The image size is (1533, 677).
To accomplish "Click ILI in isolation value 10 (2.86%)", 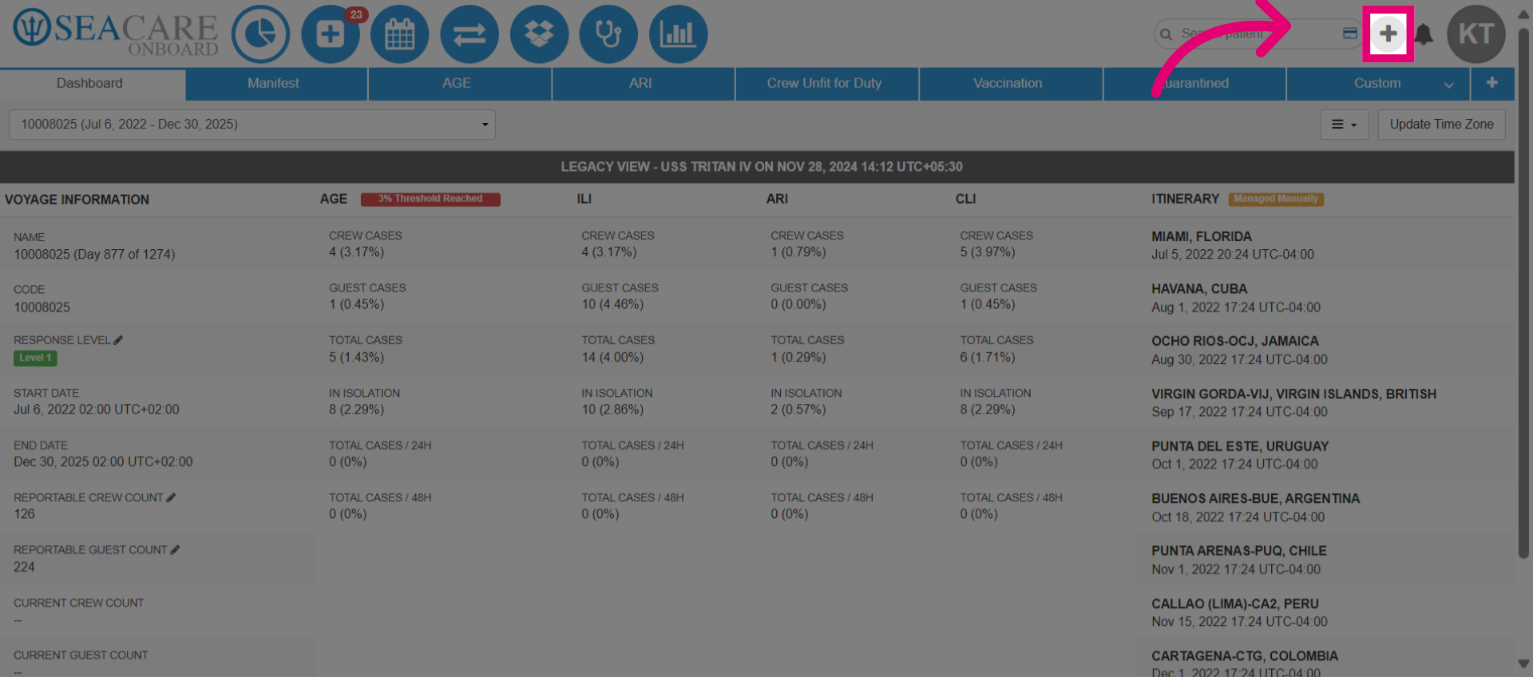I will coord(612,410).
